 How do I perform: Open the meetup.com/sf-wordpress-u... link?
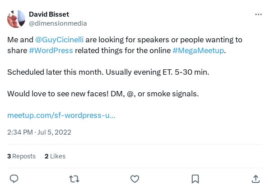click(61, 115)
